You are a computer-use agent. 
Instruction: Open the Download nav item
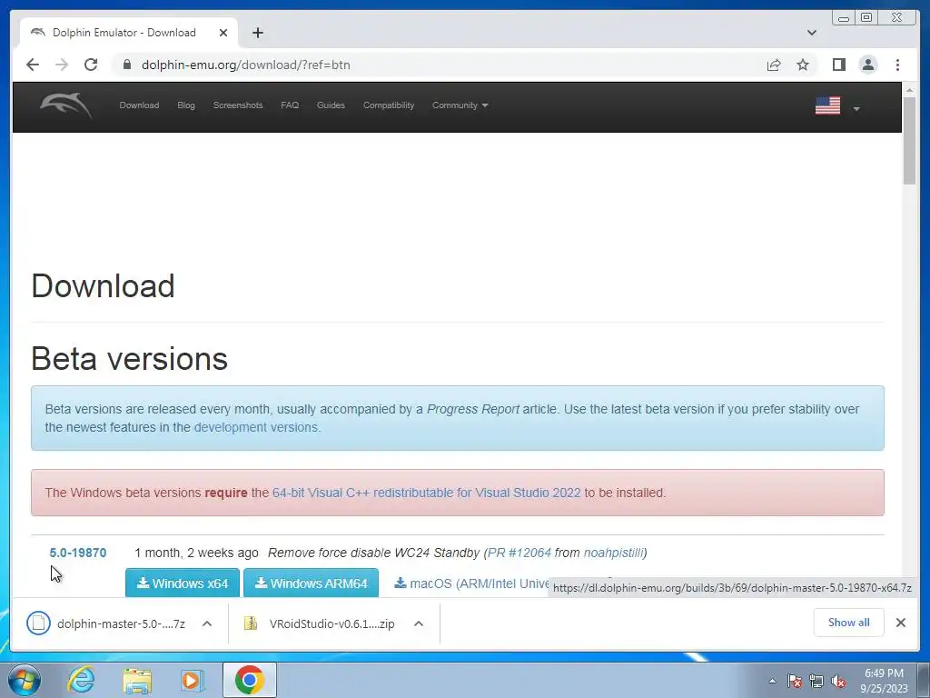[x=139, y=105]
